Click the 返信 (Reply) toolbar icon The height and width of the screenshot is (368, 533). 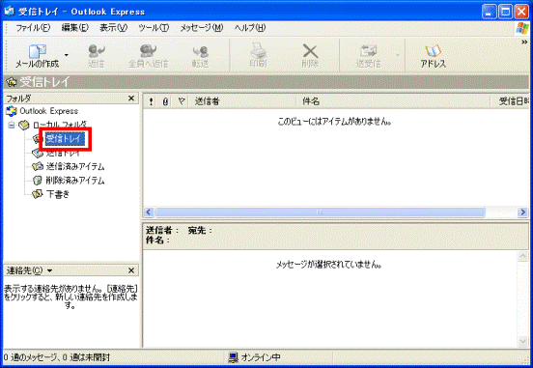click(x=97, y=51)
